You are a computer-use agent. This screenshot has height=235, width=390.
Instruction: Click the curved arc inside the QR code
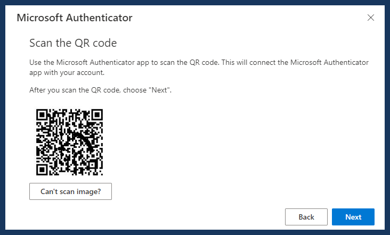[x=85, y=141]
